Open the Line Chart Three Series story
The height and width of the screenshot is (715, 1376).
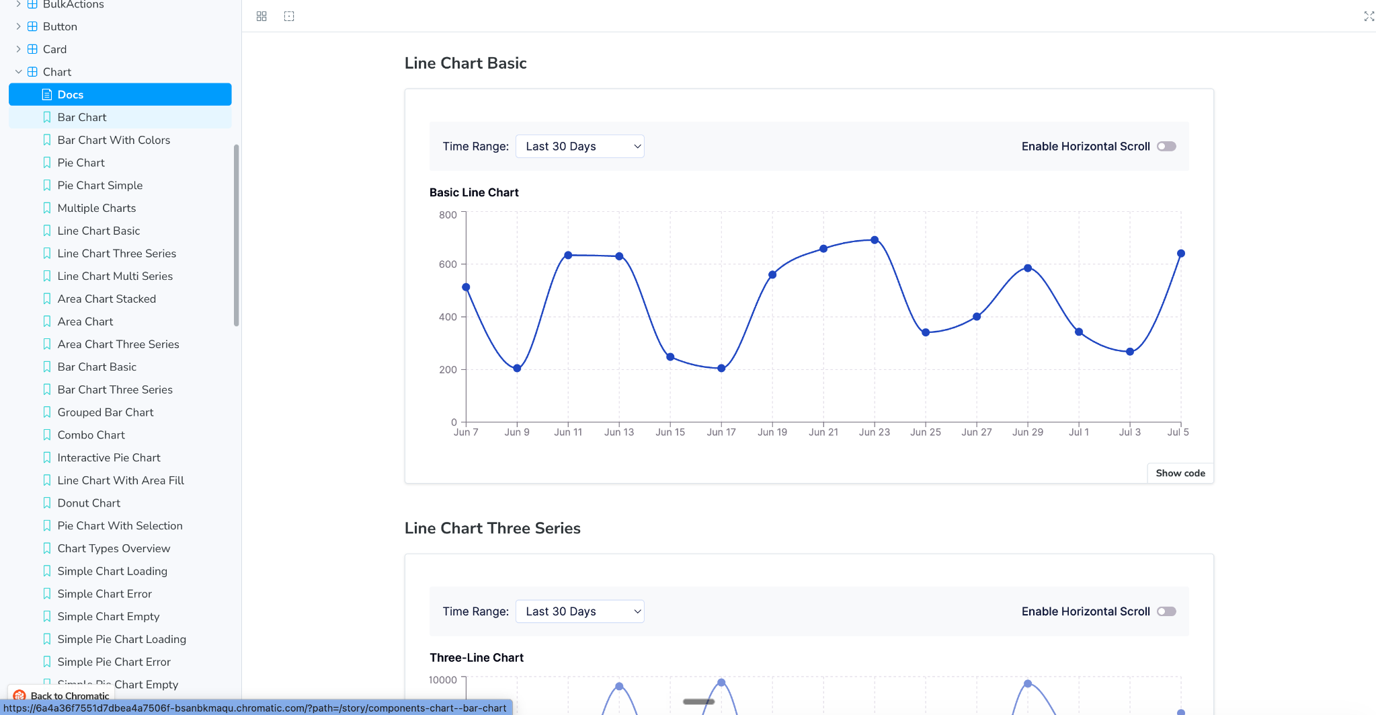point(117,254)
